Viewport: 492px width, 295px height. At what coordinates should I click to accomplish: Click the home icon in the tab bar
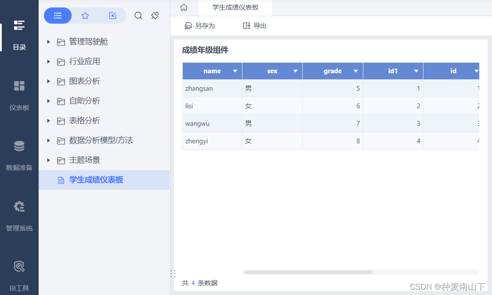click(183, 7)
